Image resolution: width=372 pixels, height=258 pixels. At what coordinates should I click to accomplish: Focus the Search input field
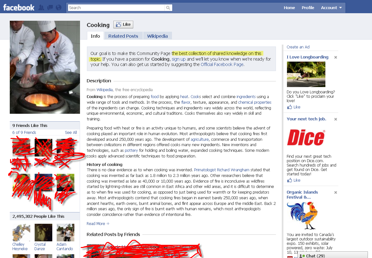[117, 8]
